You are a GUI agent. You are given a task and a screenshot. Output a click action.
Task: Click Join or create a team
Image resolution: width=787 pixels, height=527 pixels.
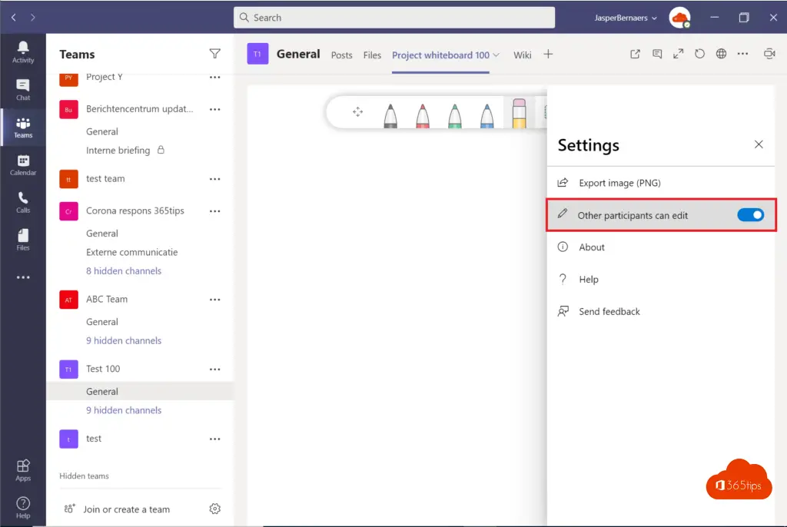point(126,509)
